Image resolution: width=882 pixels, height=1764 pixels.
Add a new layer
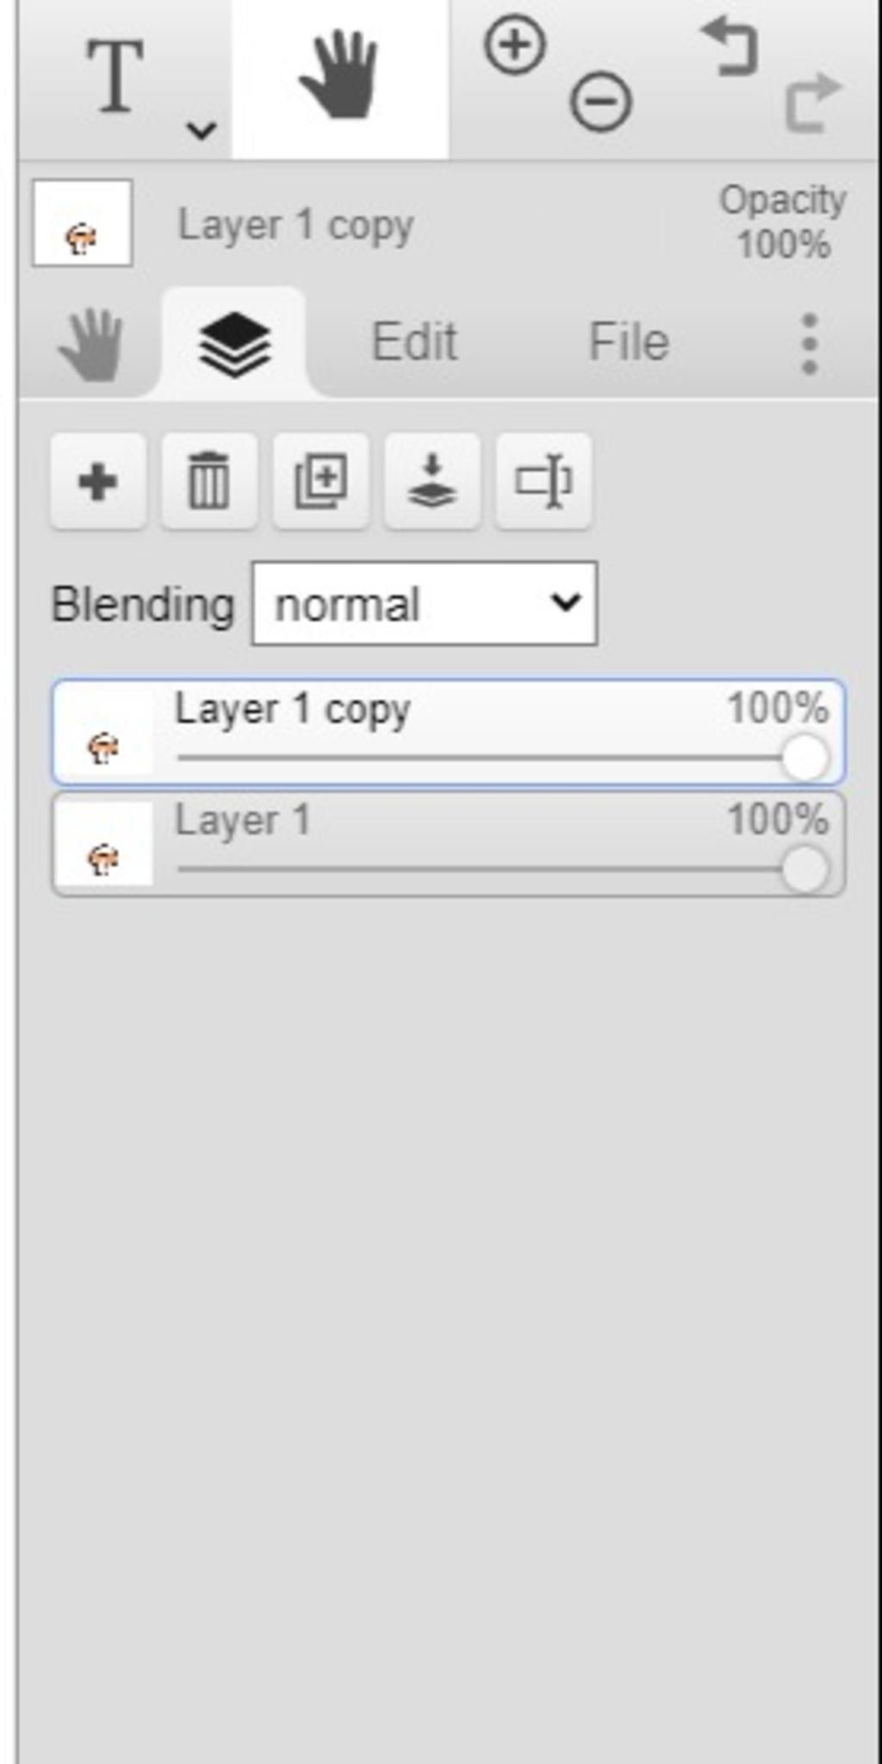coord(97,481)
